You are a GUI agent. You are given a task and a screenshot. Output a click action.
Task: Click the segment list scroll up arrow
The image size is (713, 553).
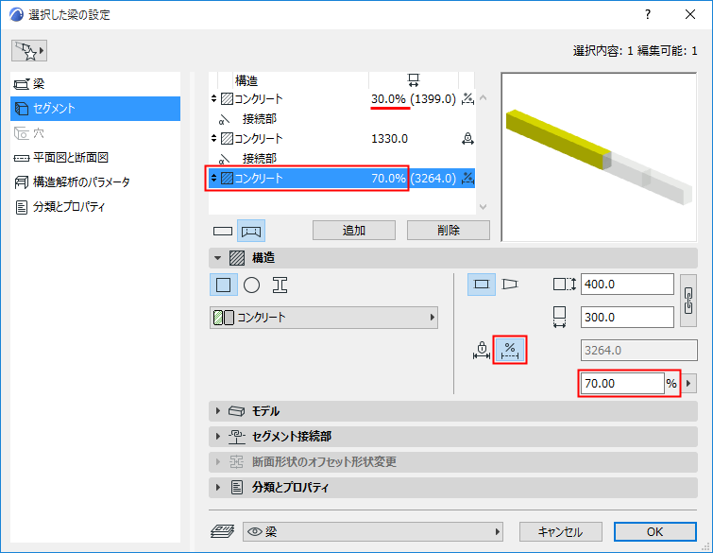coord(483,97)
